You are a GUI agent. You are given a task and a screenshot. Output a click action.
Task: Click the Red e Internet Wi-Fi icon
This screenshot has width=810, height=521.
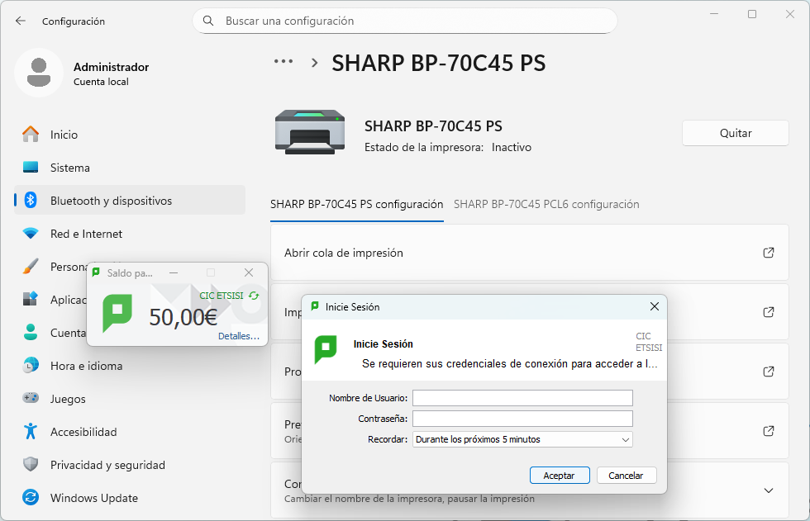[31, 233]
